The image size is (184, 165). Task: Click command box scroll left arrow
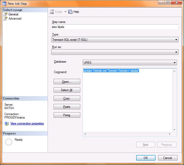[85, 134]
